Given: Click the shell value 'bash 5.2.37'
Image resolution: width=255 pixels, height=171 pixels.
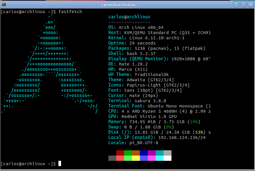Looking at the screenshot, I should pyautogui.click(x=141, y=54).
